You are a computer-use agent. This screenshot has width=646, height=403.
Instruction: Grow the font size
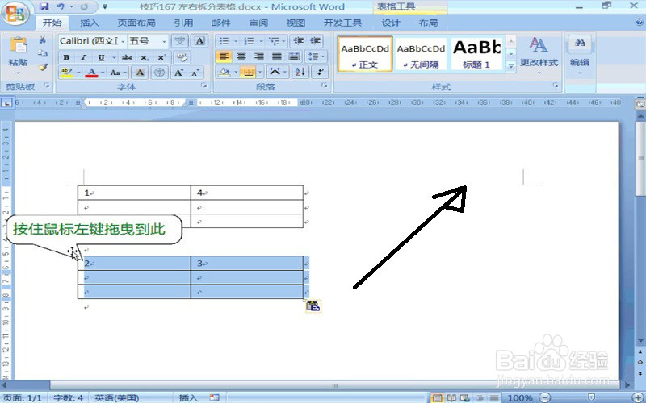(x=178, y=73)
